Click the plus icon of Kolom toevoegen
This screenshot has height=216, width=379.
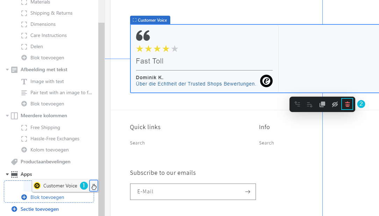point(24,150)
